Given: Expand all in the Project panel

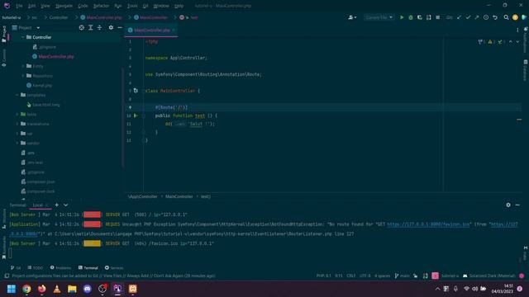Looking at the screenshot, I should click(90, 27).
